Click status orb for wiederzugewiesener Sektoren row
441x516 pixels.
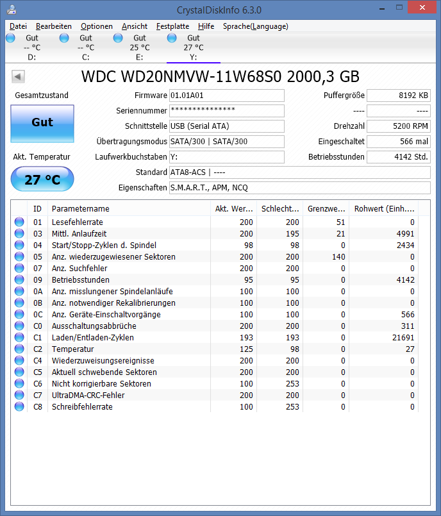tap(19, 256)
